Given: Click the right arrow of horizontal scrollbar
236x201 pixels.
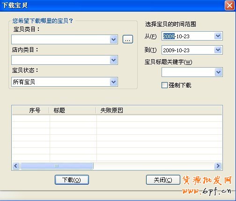Looking at the screenshot, I should coord(218,166).
